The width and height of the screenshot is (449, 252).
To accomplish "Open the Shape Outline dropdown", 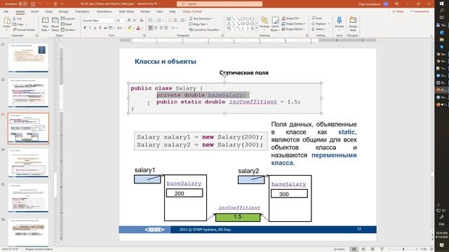I will (x=293, y=24).
